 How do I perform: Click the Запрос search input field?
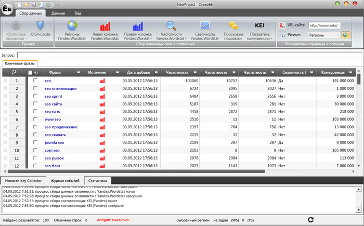[187, 55]
